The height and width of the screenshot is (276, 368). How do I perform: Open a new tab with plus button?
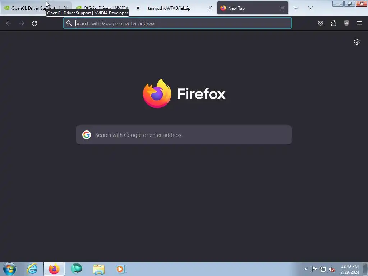[x=296, y=8]
